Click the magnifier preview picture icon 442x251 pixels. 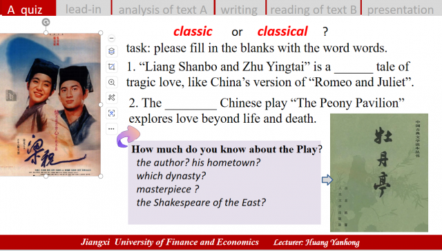click(x=112, y=83)
